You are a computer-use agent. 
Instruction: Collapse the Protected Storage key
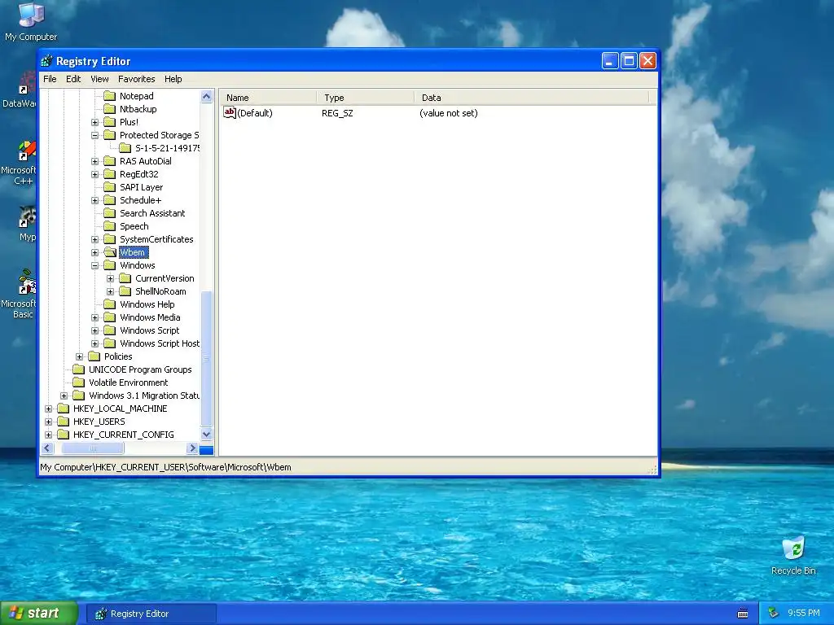(x=94, y=135)
